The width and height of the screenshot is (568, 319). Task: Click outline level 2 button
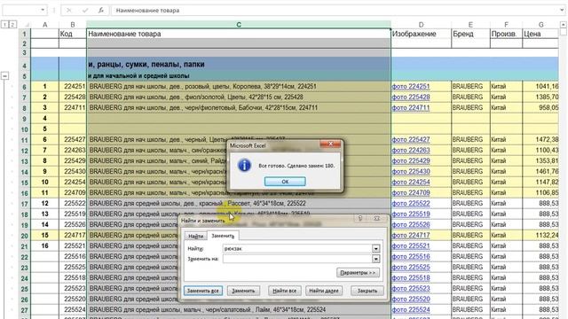click(x=12, y=24)
